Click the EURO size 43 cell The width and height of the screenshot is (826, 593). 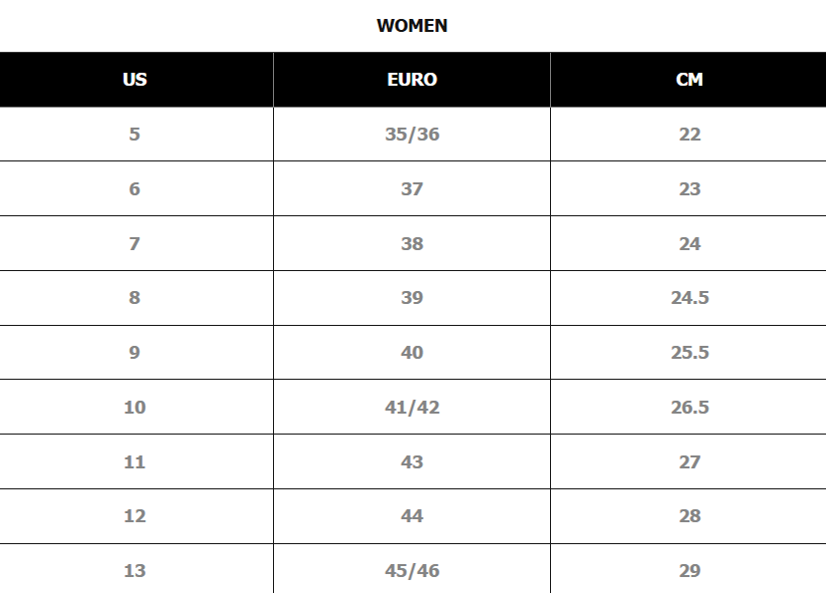click(x=412, y=461)
